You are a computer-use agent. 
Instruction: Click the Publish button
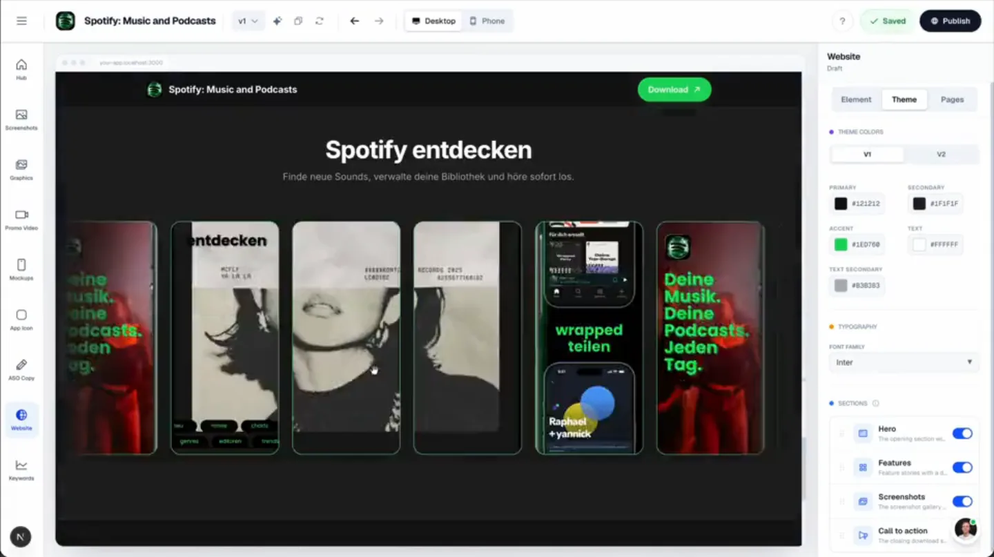coord(951,21)
